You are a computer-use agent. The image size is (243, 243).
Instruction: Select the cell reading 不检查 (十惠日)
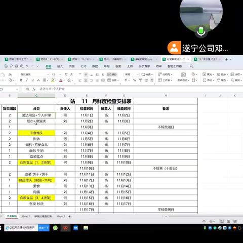pos(166,169)
